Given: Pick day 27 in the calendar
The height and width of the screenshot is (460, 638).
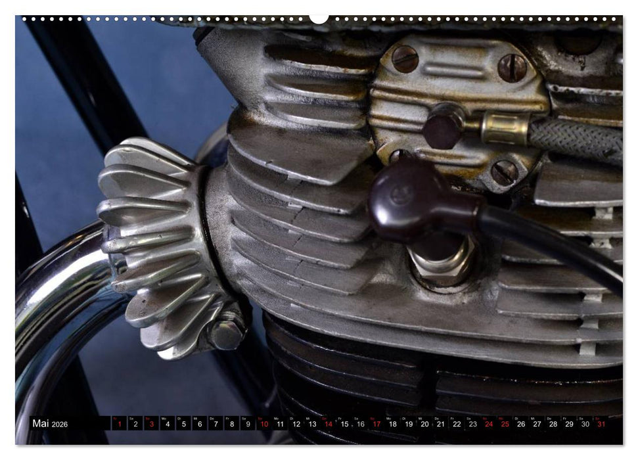Looking at the screenshot, I should [537, 424].
